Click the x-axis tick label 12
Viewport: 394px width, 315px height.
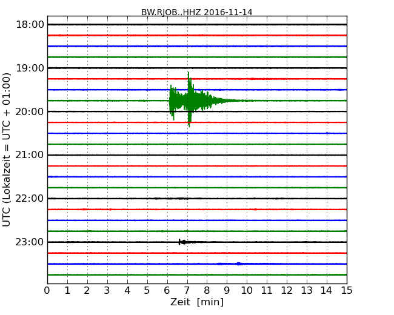(x=287, y=291)
